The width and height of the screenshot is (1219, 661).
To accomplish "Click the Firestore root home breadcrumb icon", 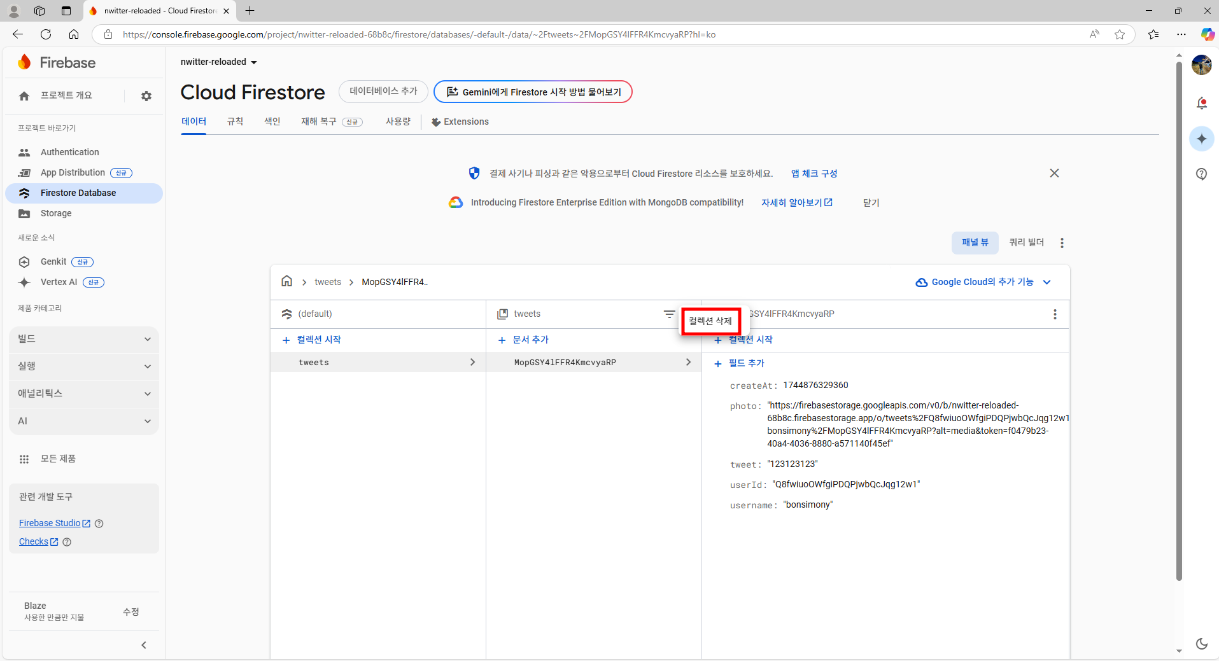I will point(287,281).
